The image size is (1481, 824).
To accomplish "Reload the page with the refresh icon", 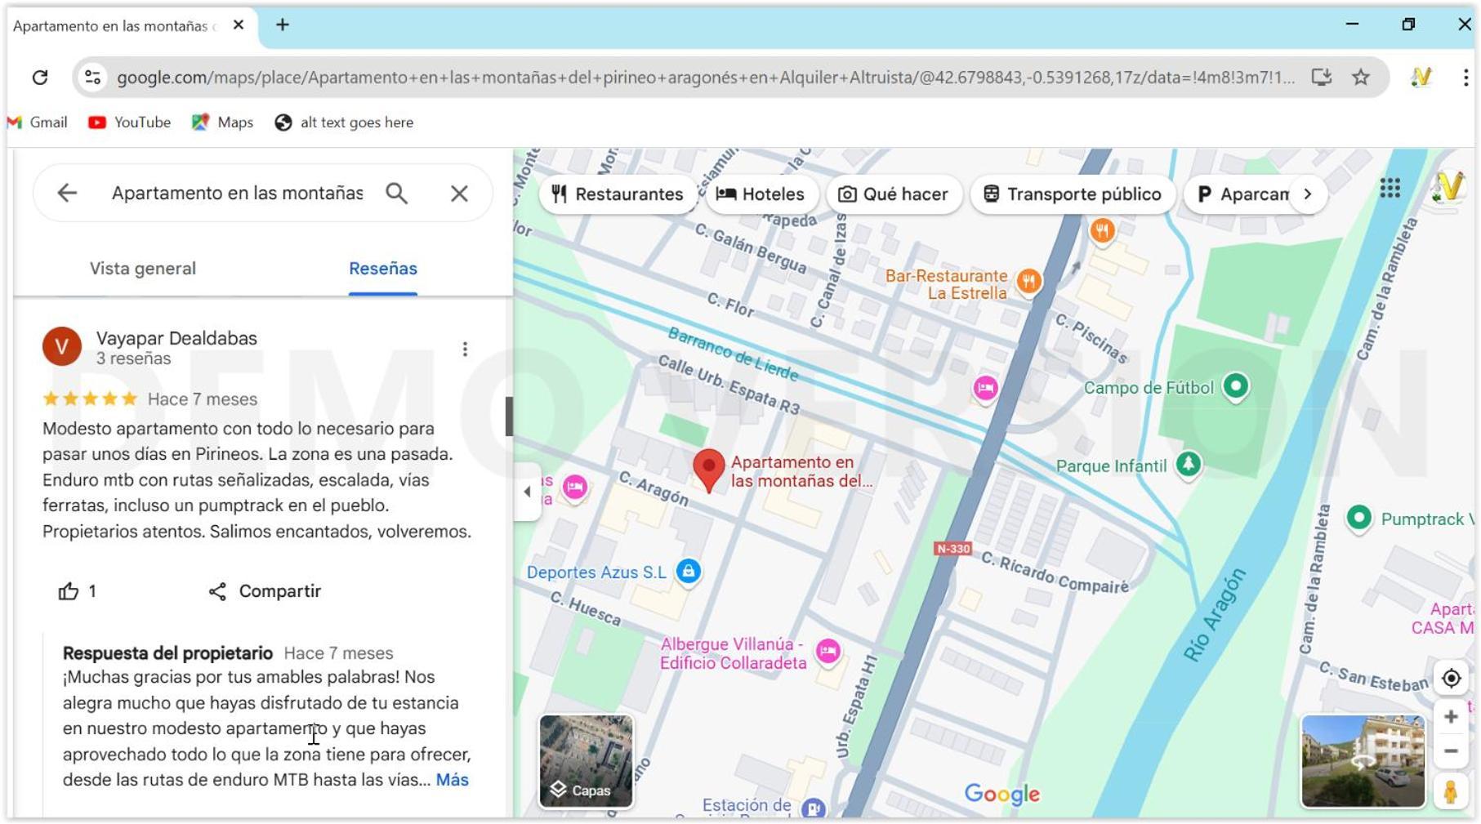I will pos(40,78).
